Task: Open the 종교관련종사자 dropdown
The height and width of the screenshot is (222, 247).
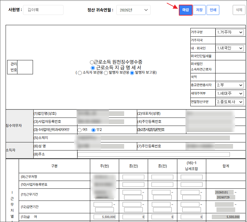Action: click(230, 85)
